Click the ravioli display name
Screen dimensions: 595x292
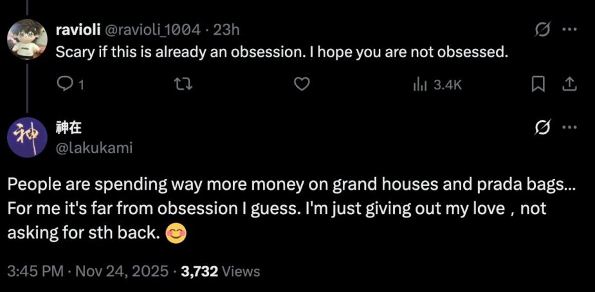pyautogui.click(x=76, y=30)
